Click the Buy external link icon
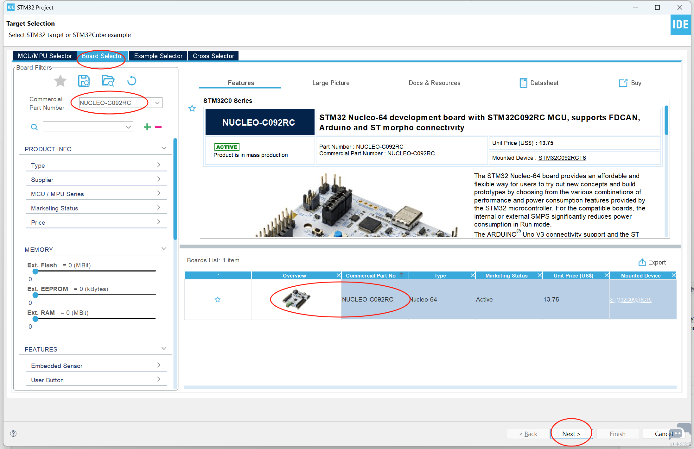The height and width of the screenshot is (449, 694). [x=623, y=83]
